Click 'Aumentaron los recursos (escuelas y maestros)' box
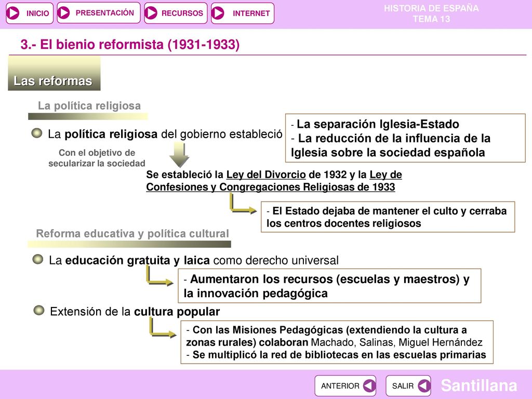Viewport: 532px width, 399px height. click(x=329, y=286)
